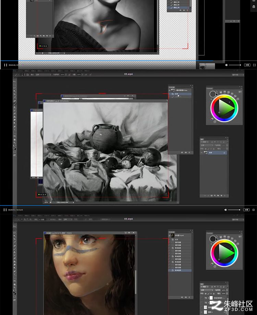Open layer blend mode dropdown in still-life Layers panel

click(207, 145)
